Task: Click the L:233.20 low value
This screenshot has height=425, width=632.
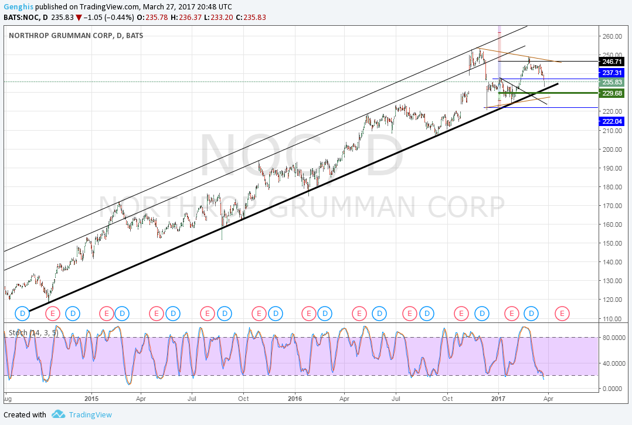Action: pos(219,18)
